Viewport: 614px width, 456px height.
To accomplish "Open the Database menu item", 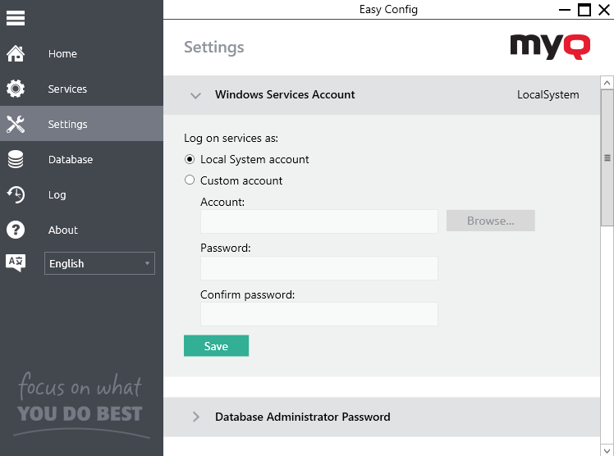I will coord(71,160).
